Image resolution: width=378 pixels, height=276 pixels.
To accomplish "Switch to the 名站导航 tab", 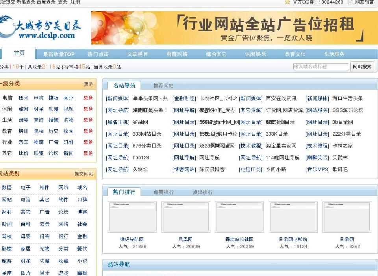I will (124, 86).
